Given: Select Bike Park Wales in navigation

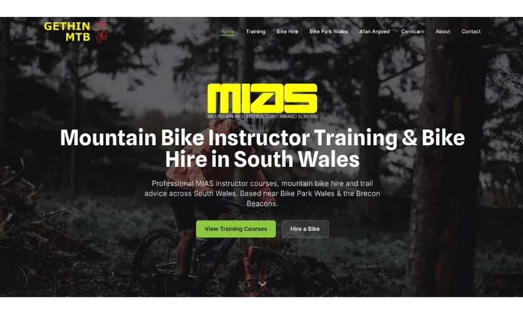Looking at the screenshot, I should [329, 31].
